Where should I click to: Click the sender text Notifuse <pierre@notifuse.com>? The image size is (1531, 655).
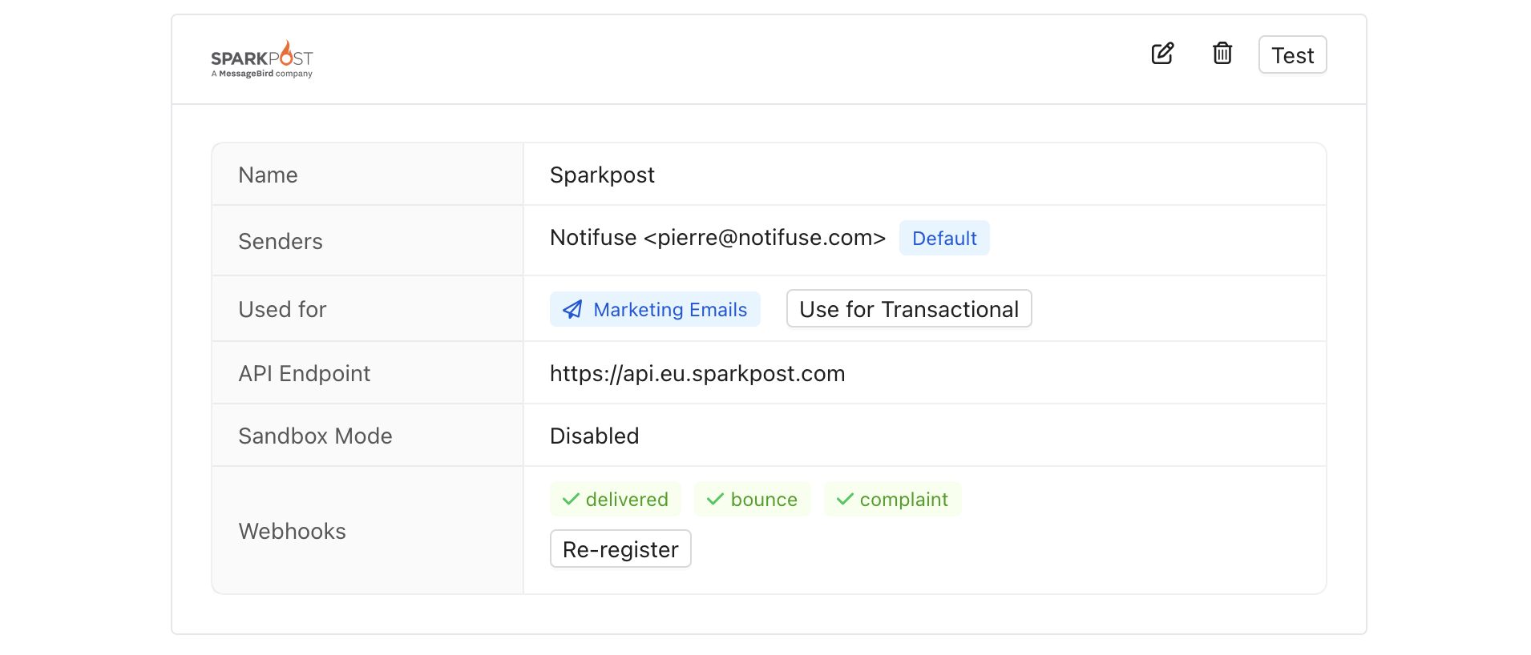tap(717, 238)
